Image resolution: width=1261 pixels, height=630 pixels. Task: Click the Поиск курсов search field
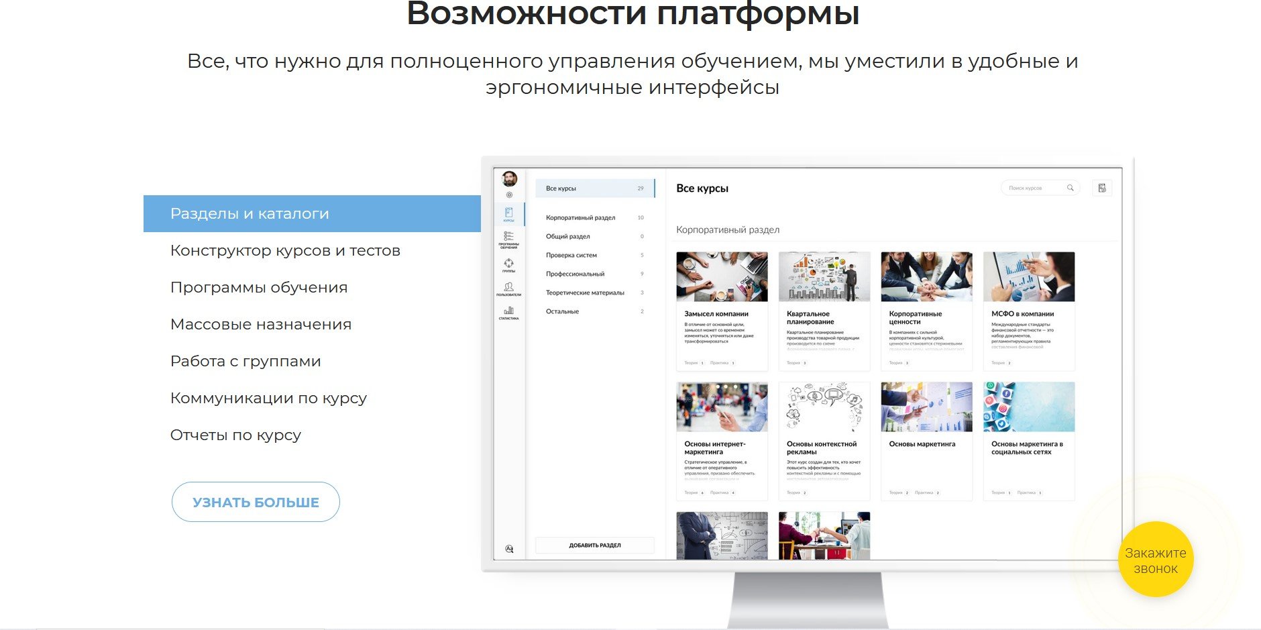click(1033, 188)
